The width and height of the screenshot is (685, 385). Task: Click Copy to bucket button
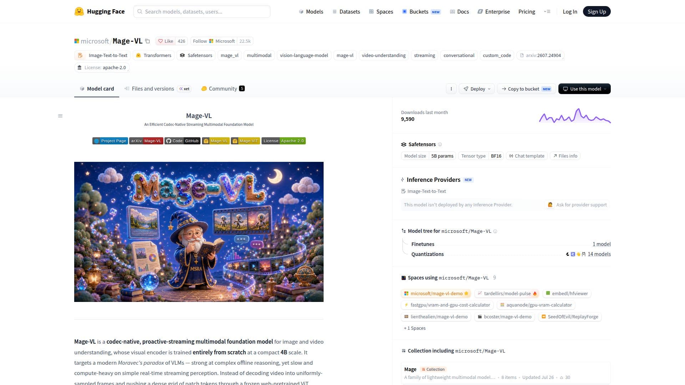click(526, 89)
